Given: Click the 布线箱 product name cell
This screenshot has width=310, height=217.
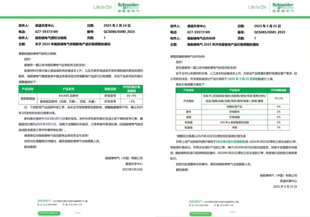Looking at the screenshot, I should (189, 123).
